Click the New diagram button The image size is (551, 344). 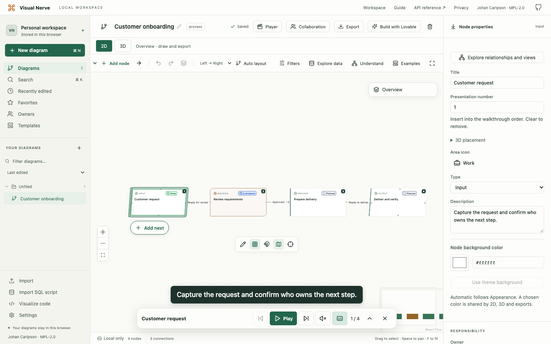click(x=45, y=50)
